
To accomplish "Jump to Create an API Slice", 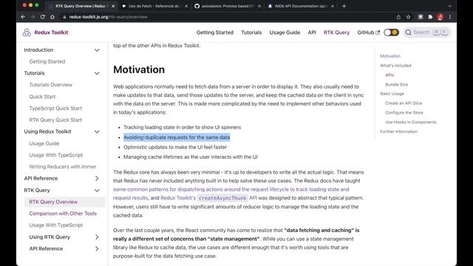I will click(x=404, y=103).
